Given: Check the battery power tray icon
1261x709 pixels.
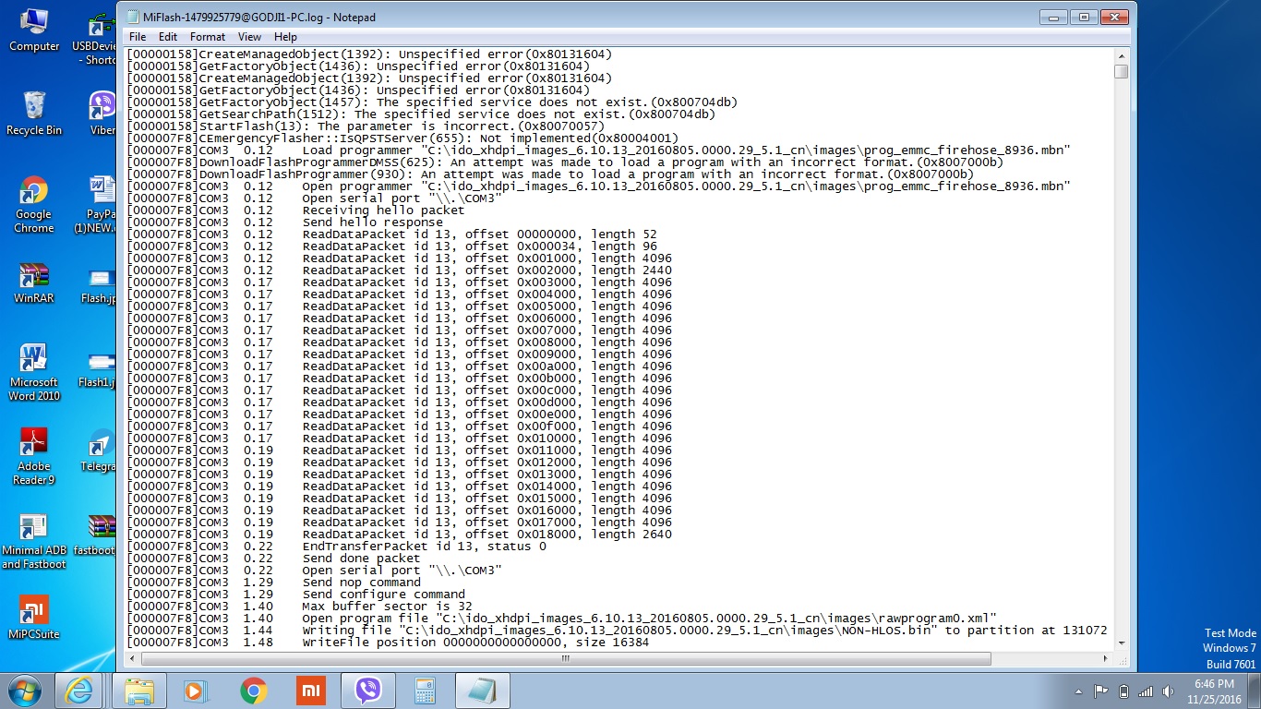Looking at the screenshot, I should (1123, 691).
